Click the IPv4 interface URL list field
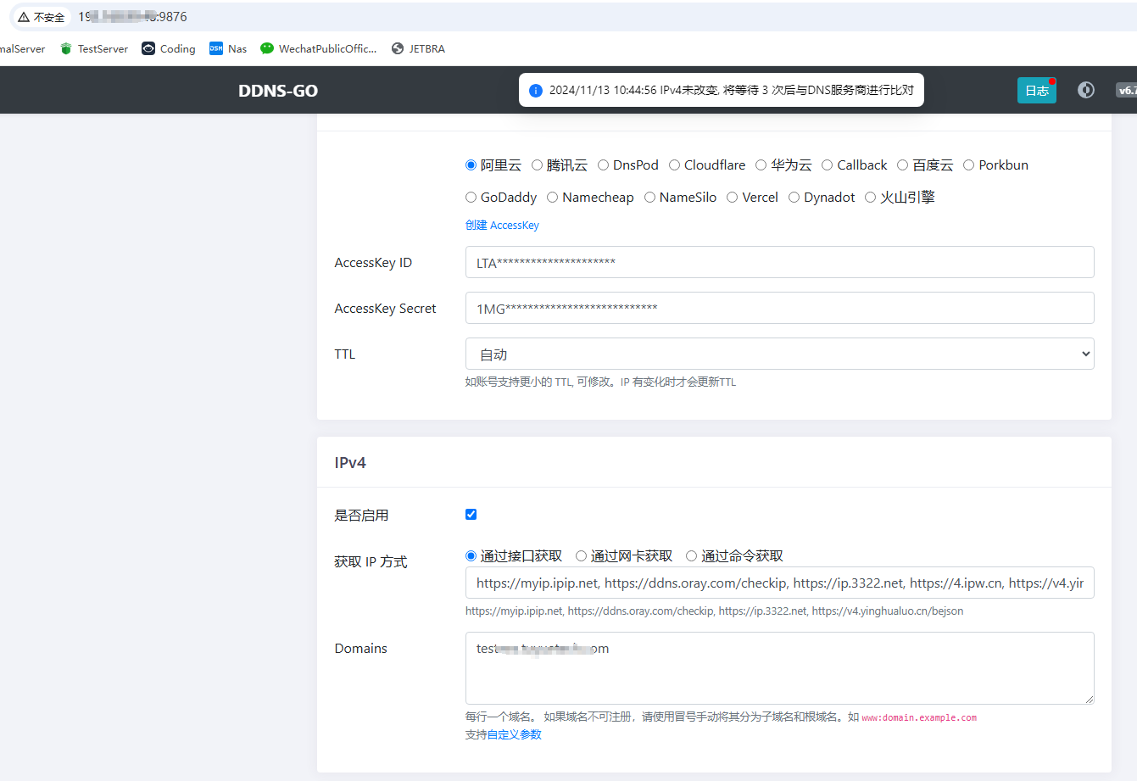This screenshot has width=1137, height=781. point(779,583)
